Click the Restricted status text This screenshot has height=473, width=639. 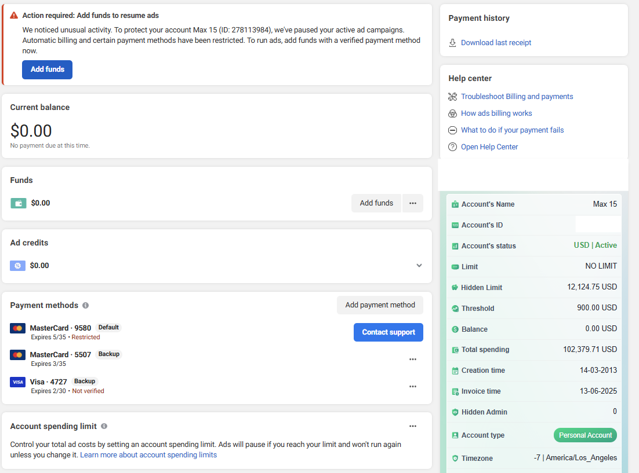click(x=86, y=337)
